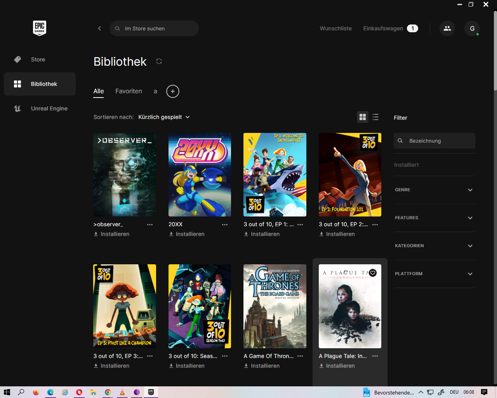Screen dimensions: 497x398
Task: Open options menu for 20XX
Action: (225, 225)
